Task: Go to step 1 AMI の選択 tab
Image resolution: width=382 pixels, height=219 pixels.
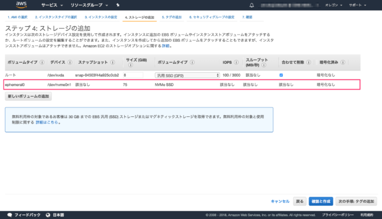Action: [x=17, y=17]
